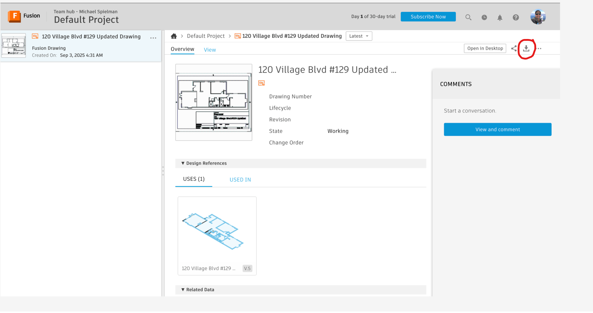This screenshot has width=593, height=313.
Task: Go to the home icon in breadcrumb
Action: [174, 36]
